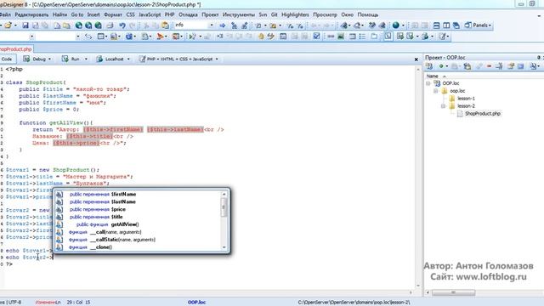Image resolution: width=544 pixels, height=306 pixels.
Task: Click the print icon in toolbar
Action: pyautogui.click(x=110, y=25)
